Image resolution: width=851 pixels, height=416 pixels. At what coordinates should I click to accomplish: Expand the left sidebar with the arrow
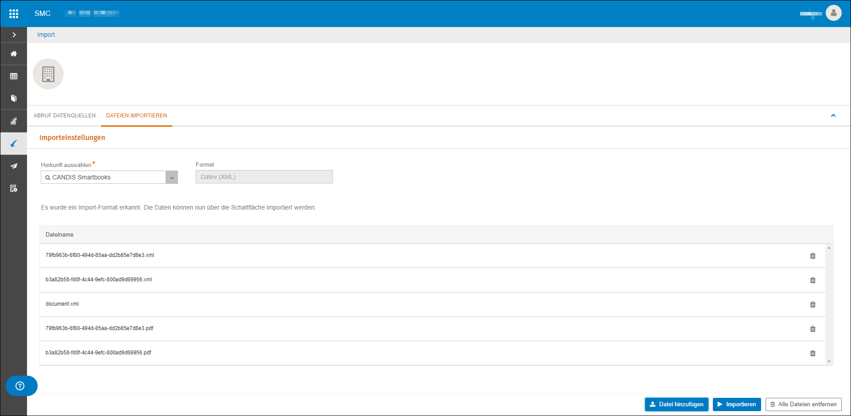pyautogui.click(x=14, y=35)
